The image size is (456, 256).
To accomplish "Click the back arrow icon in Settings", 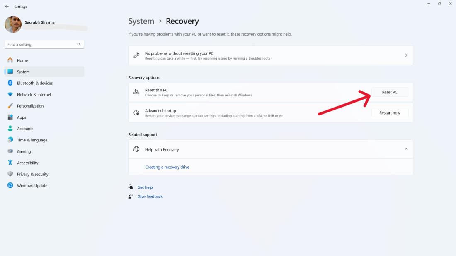I will tap(7, 7).
